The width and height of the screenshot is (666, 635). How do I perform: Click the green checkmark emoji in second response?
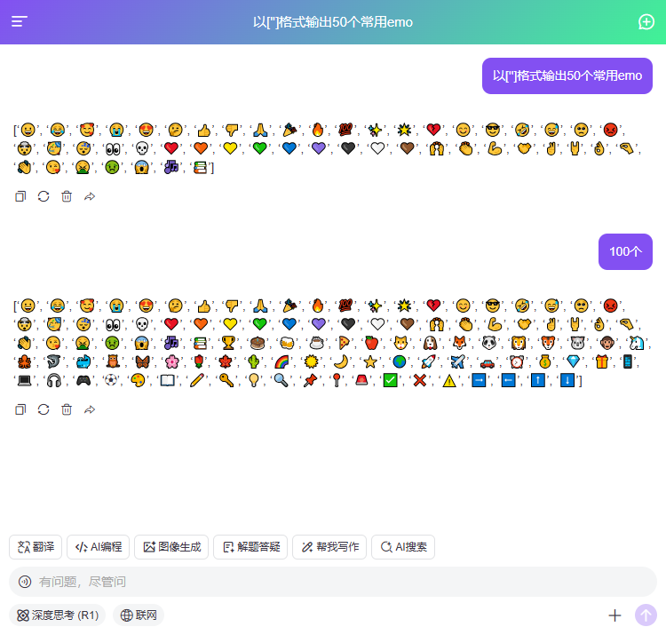tap(390, 380)
